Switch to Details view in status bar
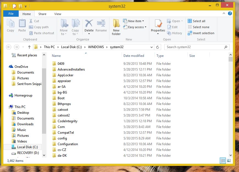This screenshot has height=172, width=239. click(x=223, y=161)
